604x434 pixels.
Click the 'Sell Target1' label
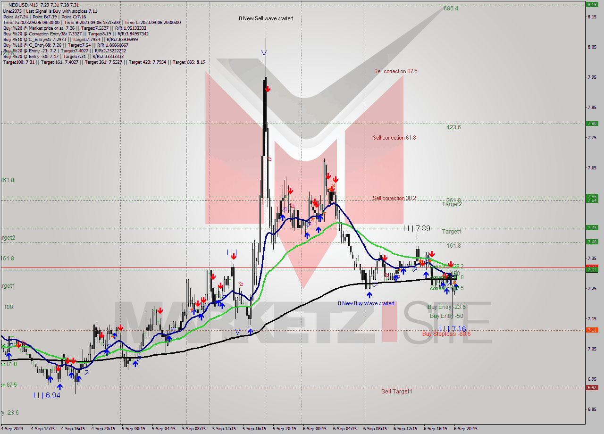click(397, 392)
